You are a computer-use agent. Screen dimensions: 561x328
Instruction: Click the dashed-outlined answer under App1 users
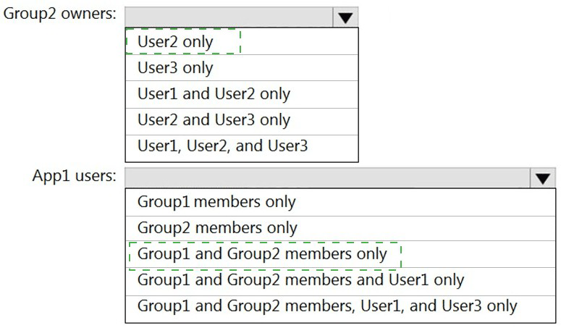pyautogui.click(x=265, y=254)
